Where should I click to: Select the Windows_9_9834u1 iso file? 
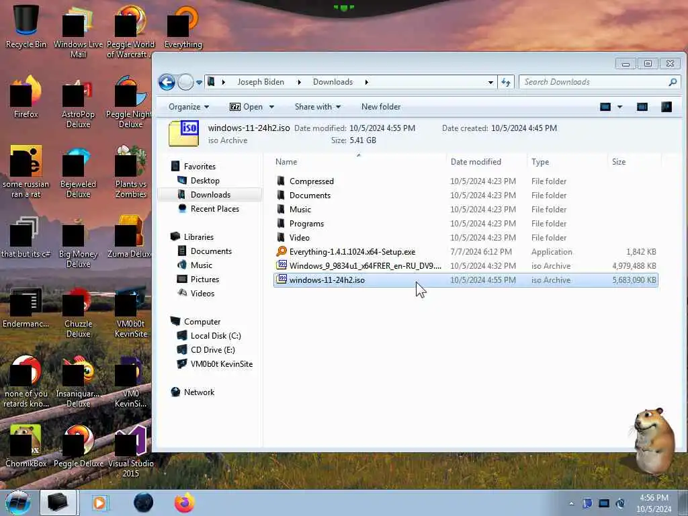point(466,265)
